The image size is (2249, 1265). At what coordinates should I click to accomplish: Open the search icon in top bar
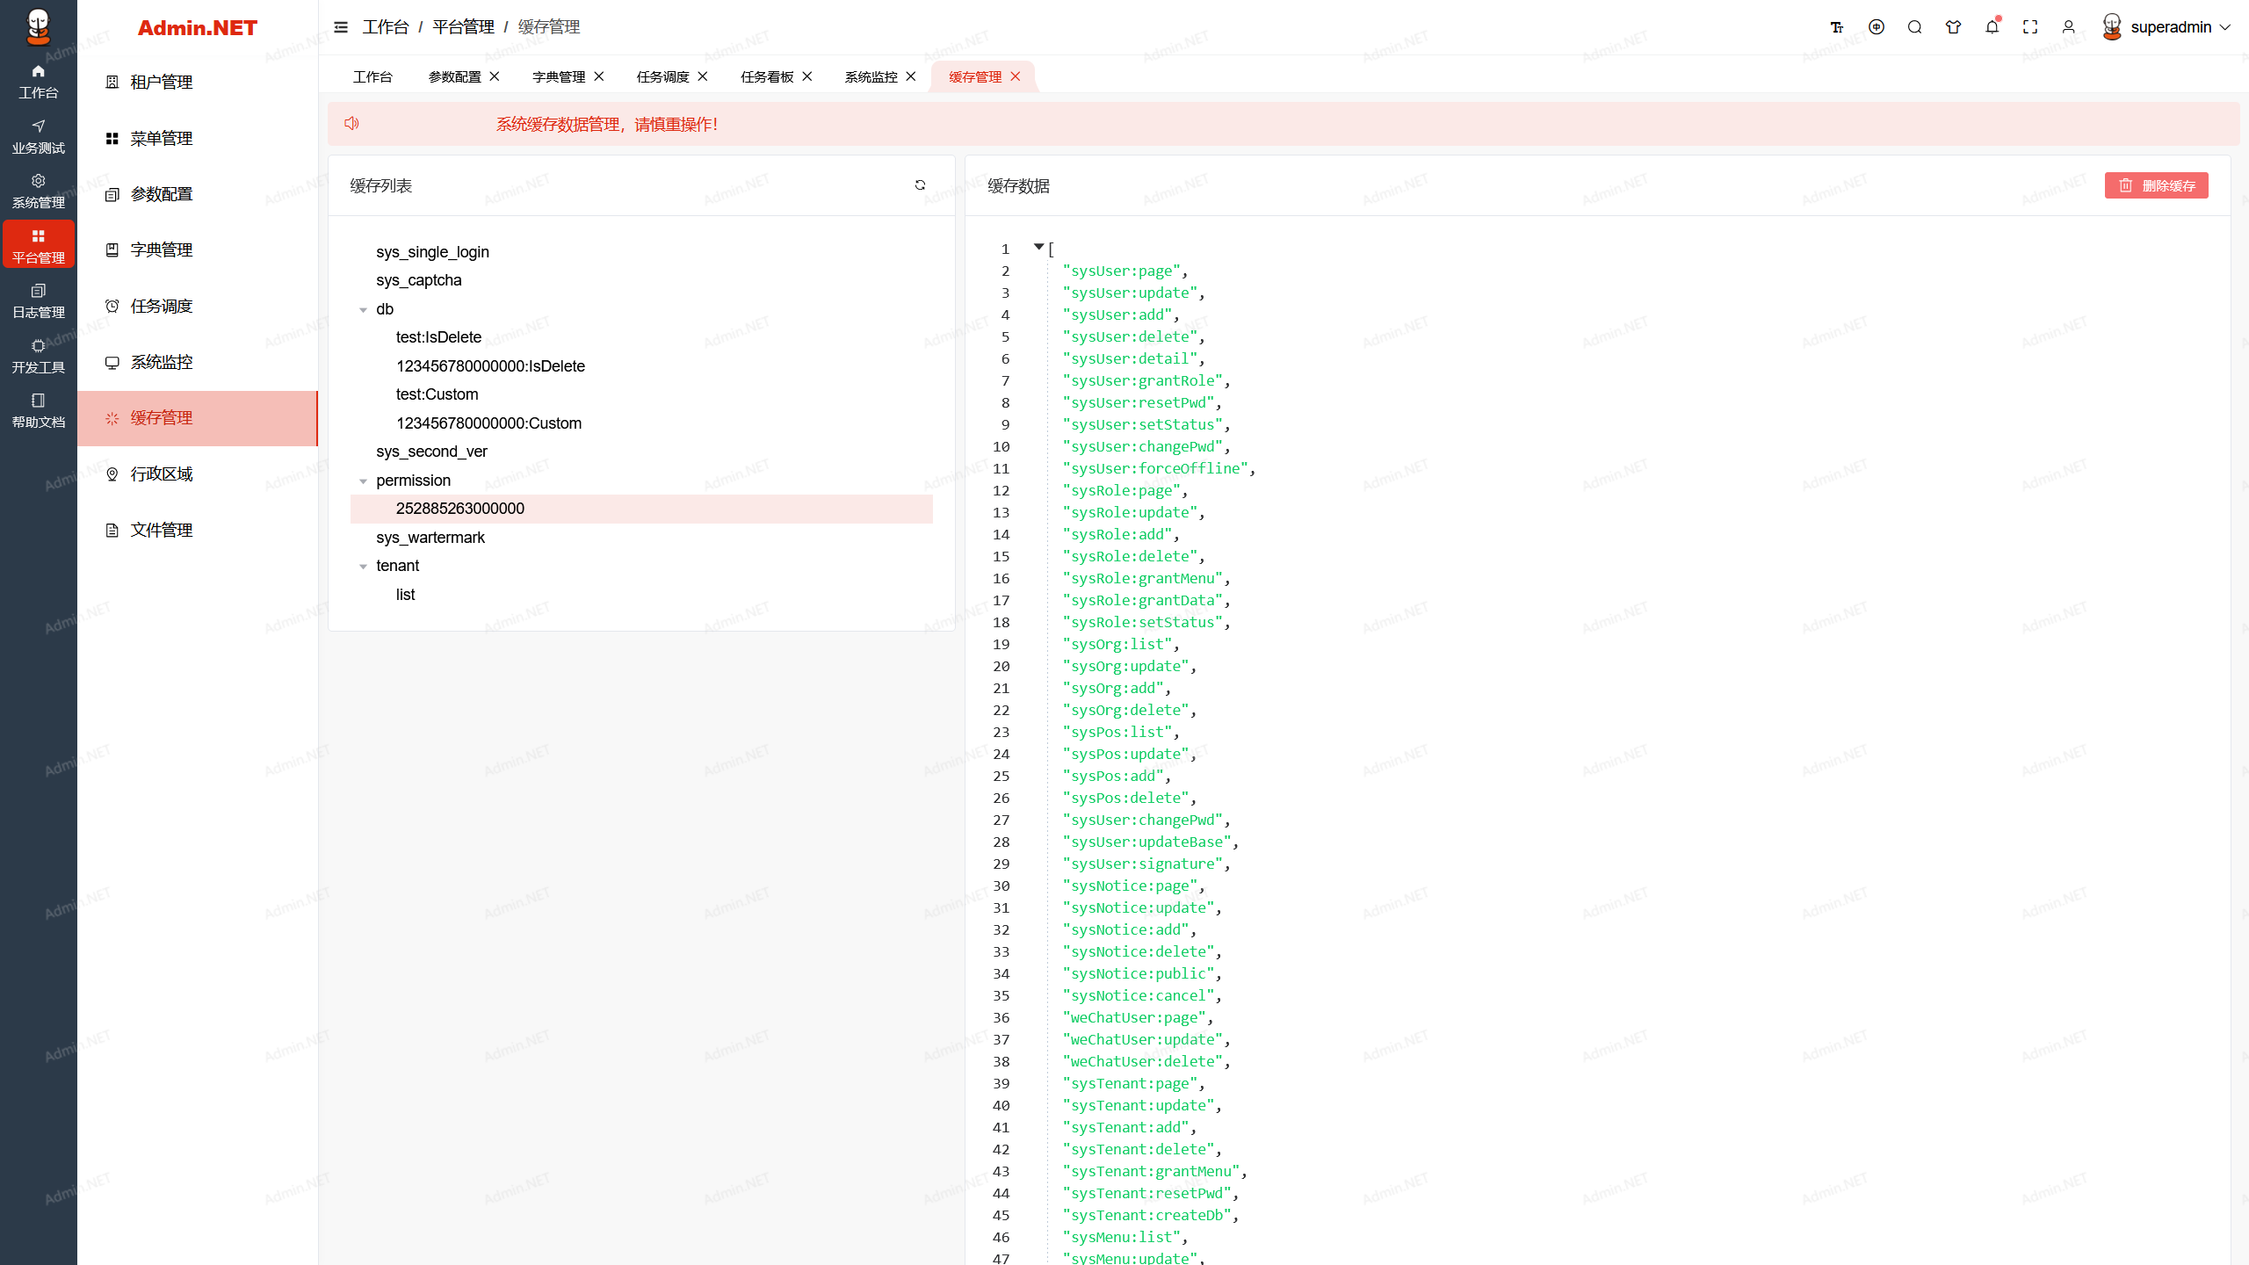1914,27
